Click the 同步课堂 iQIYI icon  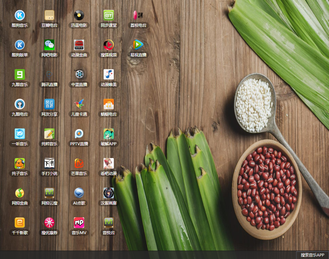pyautogui.click(x=109, y=15)
